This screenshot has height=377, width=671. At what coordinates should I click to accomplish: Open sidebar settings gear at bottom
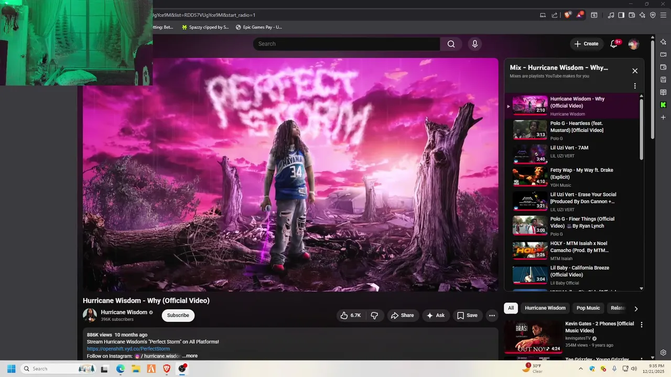663,353
